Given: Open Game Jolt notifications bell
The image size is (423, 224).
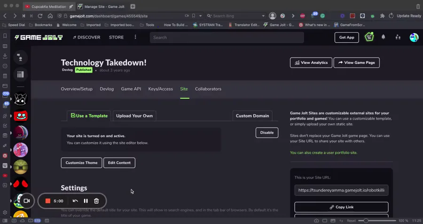Looking at the screenshot, I should point(383,37).
